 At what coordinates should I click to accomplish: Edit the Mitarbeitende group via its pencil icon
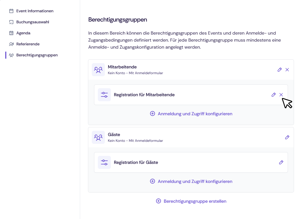pos(280,70)
